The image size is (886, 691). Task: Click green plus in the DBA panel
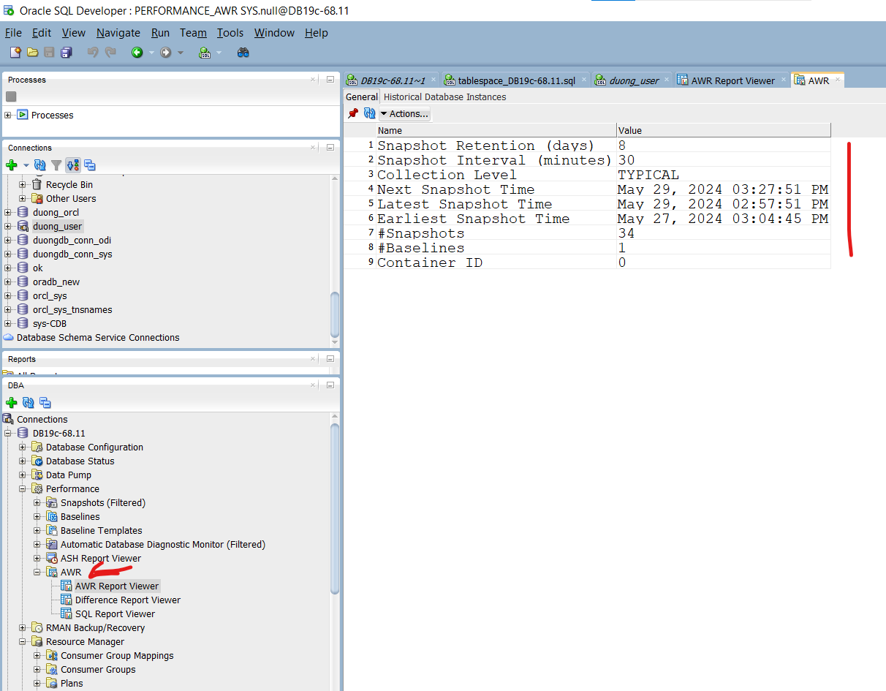11,403
